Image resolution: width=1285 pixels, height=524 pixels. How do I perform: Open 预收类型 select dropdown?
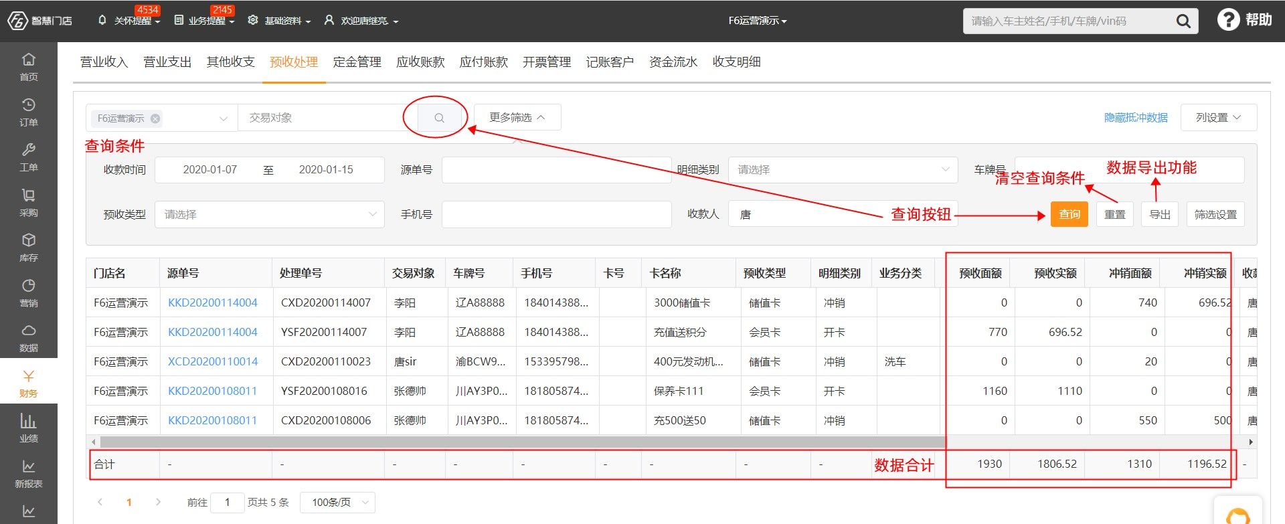pos(270,214)
